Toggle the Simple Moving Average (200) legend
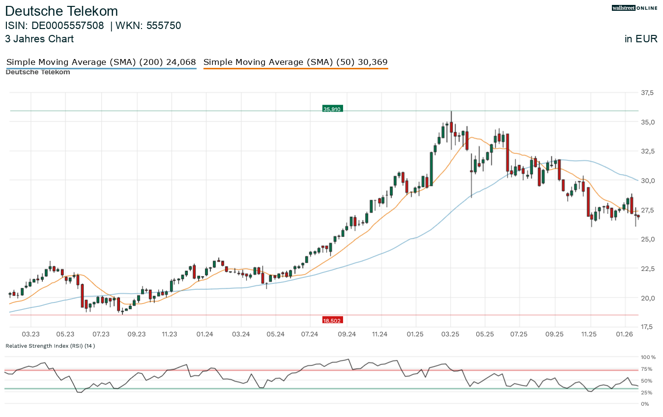This screenshot has height=417, width=663. tap(101, 62)
